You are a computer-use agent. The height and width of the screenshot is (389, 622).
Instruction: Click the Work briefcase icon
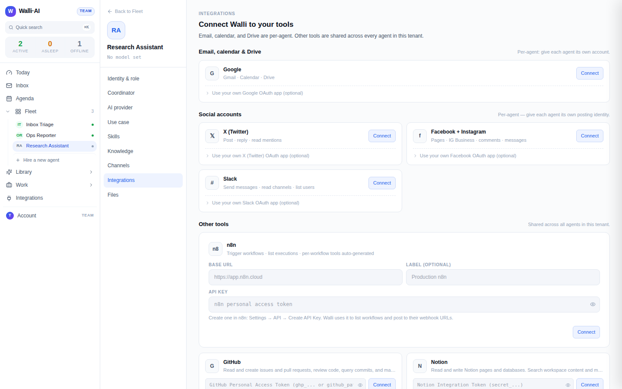point(9,185)
